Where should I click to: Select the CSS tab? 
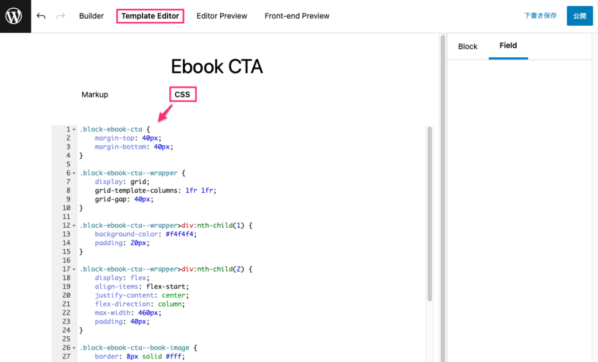(x=182, y=95)
